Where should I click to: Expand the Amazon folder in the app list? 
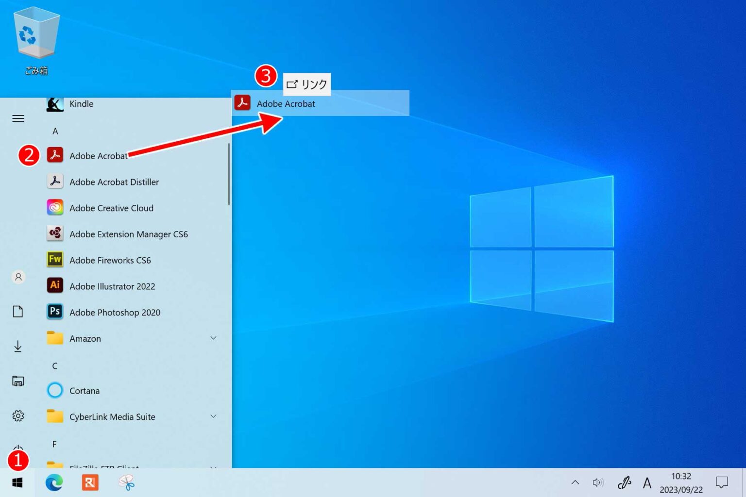point(213,338)
